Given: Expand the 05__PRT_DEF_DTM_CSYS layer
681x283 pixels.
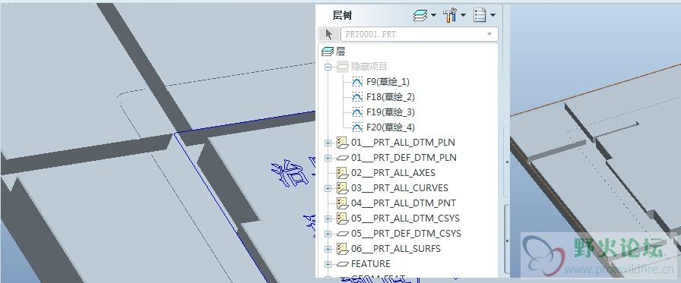Looking at the screenshot, I should click(x=328, y=234).
